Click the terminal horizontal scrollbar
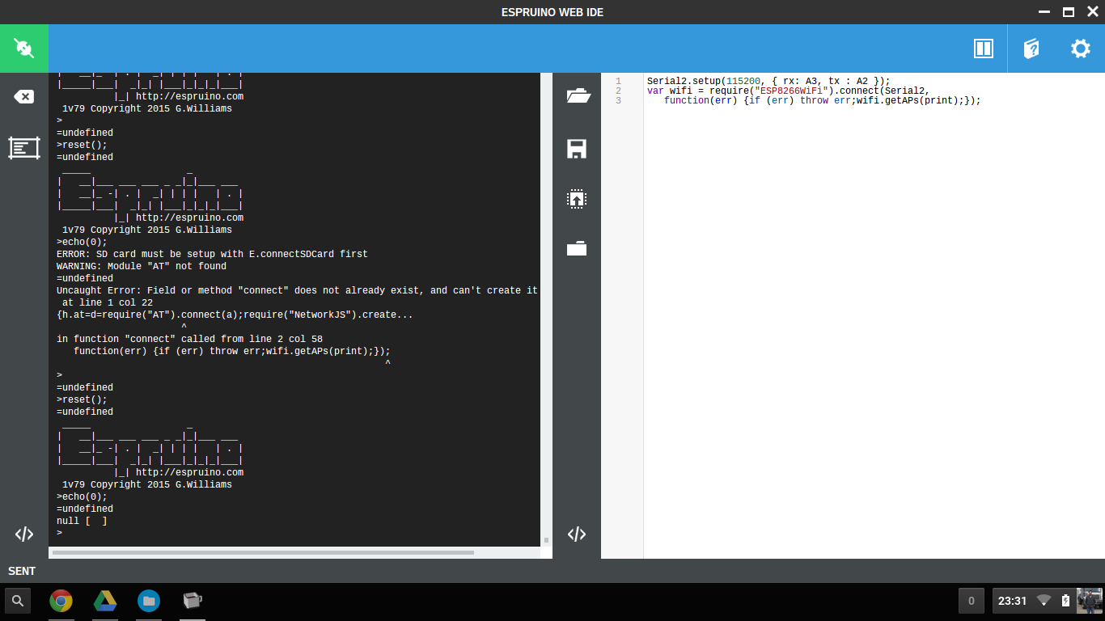This screenshot has height=621, width=1105. [x=263, y=553]
